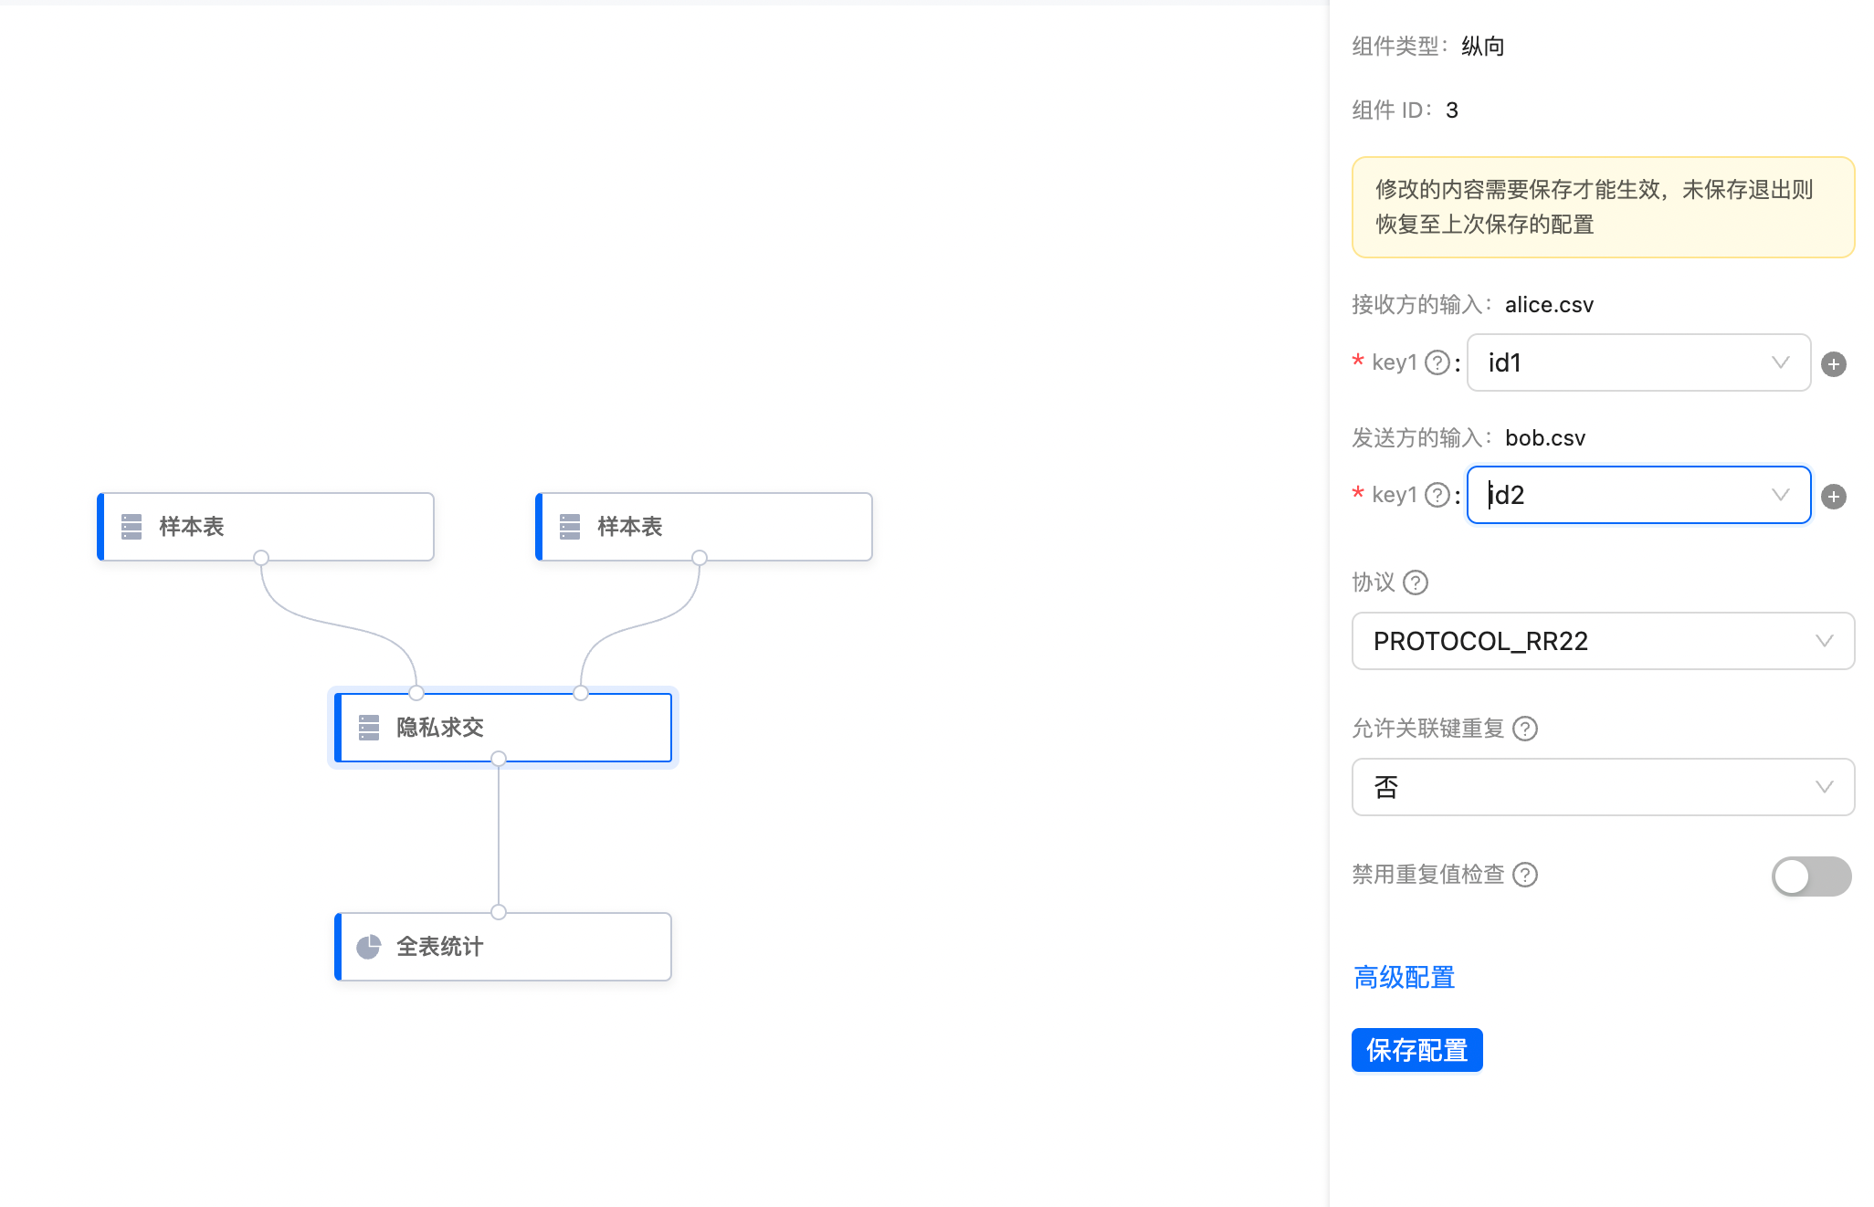
Task: Add another key for the alice.csv receiver input
Action: click(1833, 364)
